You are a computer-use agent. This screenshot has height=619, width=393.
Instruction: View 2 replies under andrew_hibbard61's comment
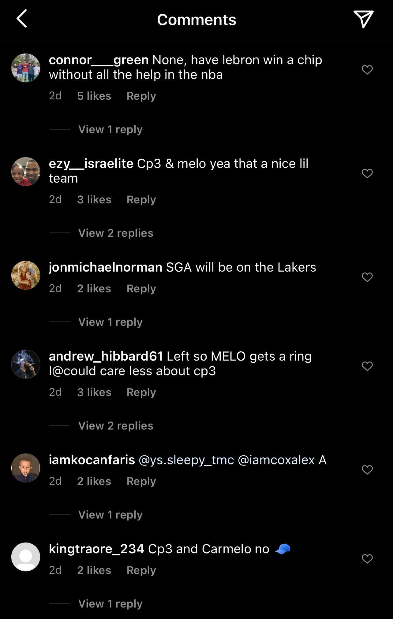tap(115, 425)
